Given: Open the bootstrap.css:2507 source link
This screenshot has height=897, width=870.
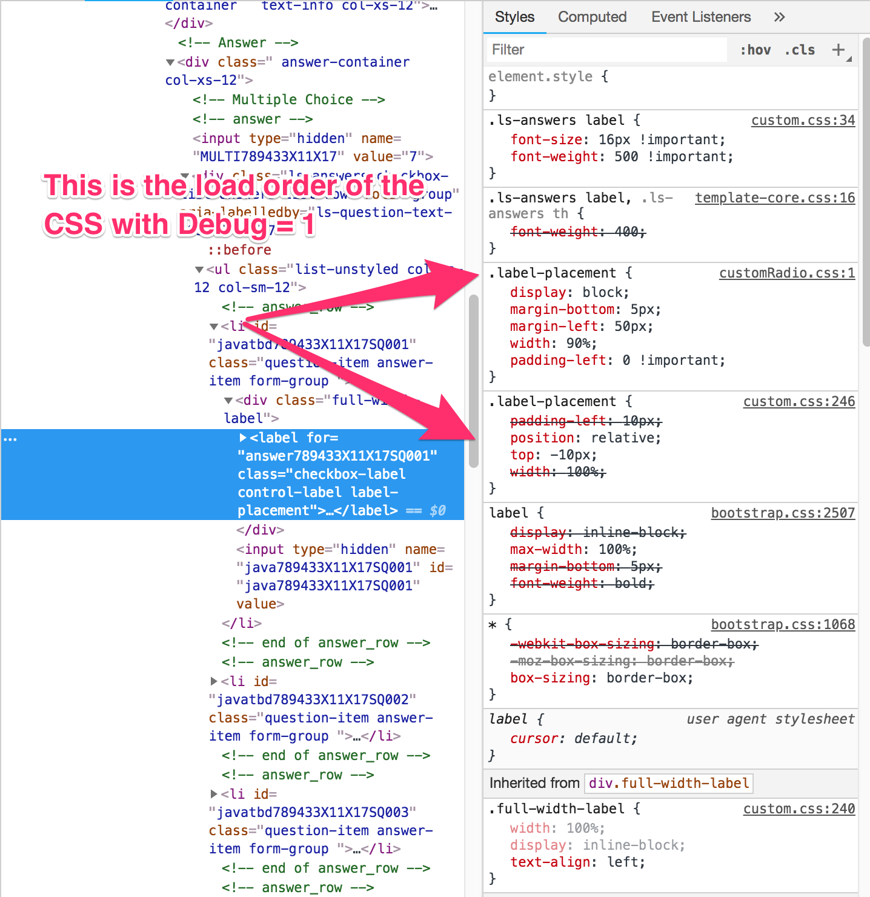Looking at the screenshot, I should point(783,513).
